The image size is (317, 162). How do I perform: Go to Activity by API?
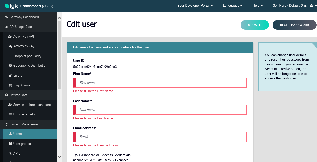[30, 37]
